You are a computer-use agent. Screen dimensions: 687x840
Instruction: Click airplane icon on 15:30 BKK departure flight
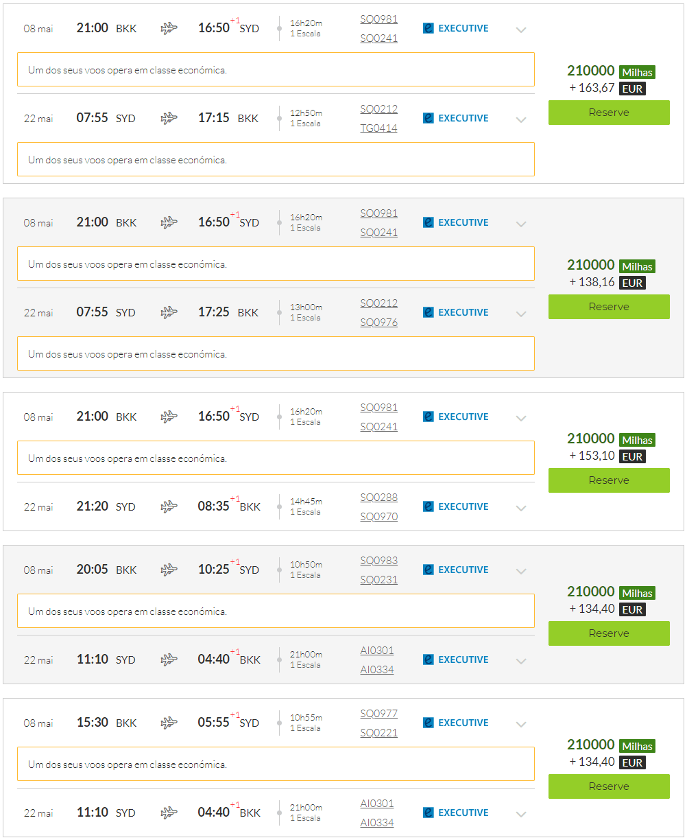point(169,723)
